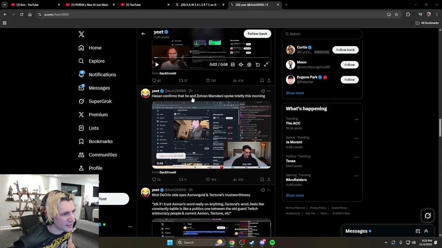Bookmark this page with the star icon
This screenshot has height=248, width=442.
[396, 14]
